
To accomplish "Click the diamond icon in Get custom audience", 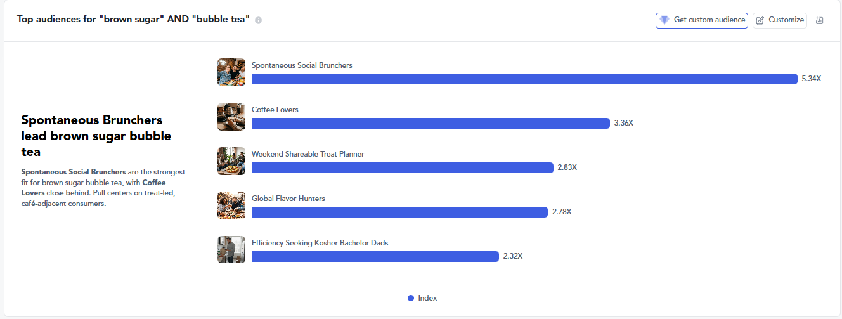I will (x=664, y=20).
